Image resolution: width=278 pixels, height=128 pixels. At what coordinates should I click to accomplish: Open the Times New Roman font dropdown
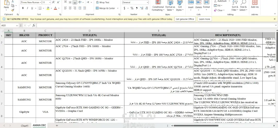coord(40,3)
